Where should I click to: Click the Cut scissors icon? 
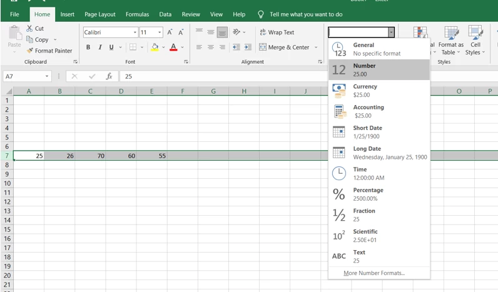(x=29, y=28)
